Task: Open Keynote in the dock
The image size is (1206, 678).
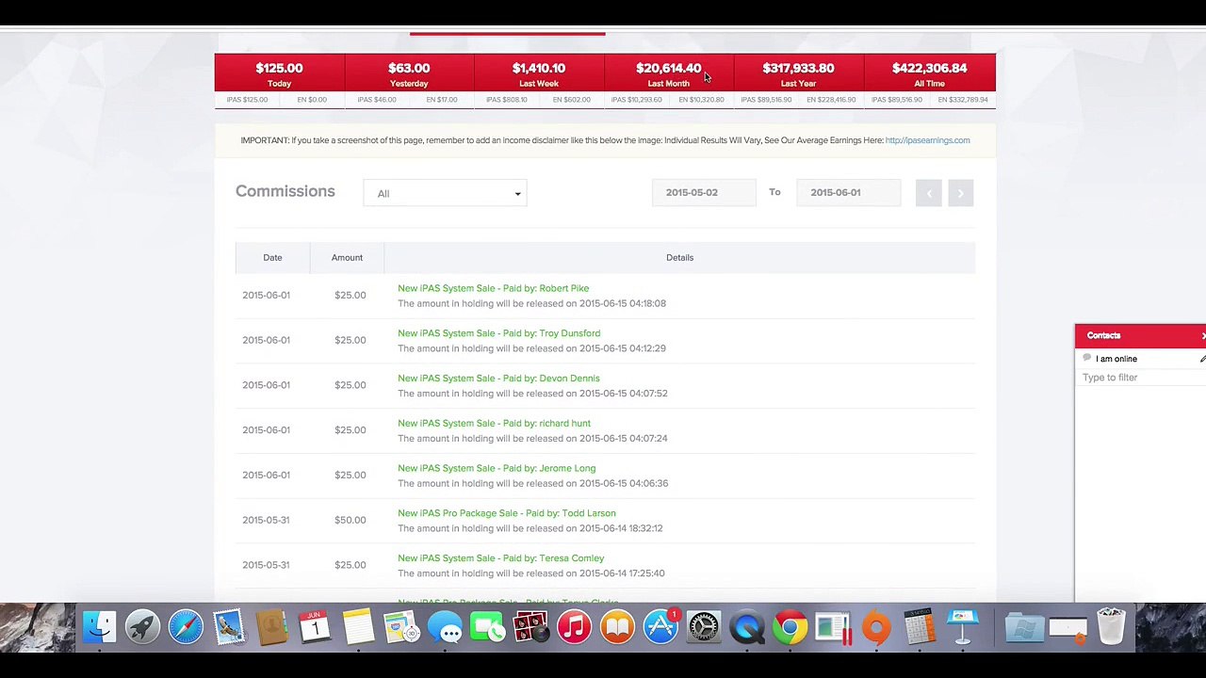Action: click(x=963, y=627)
